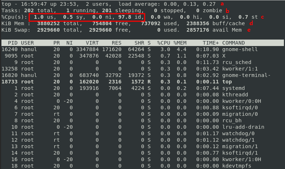Screen dimensions: 285x169
Task: Click PID 16240 in the process list
Action: (9, 50)
